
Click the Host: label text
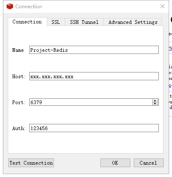(19, 77)
